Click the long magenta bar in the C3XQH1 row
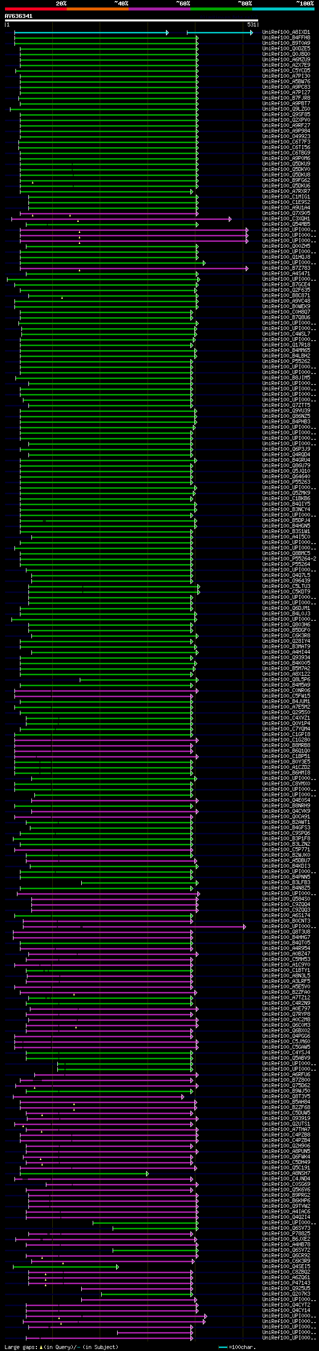Image resolution: width=319 pixels, height=1351 pixels. click(x=122, y=219)
